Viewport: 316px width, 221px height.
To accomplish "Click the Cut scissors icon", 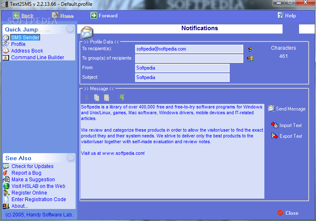I will click(86, 98).
